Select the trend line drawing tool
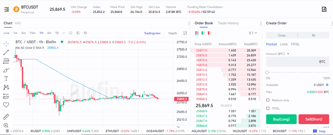This screenshot has height=135, width=333. 6,52
